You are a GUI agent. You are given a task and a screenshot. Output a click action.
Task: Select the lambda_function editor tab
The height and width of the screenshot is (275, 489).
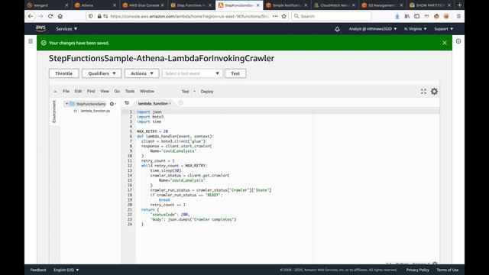tap(153, 103)
